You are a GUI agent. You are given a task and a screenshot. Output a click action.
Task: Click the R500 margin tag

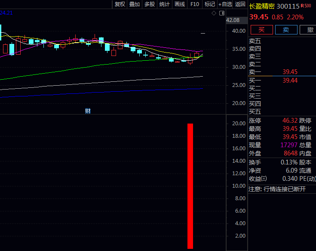pos(306,6)
